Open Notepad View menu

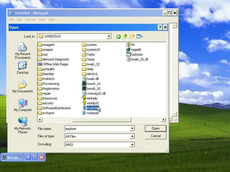(x=42, y=19)
